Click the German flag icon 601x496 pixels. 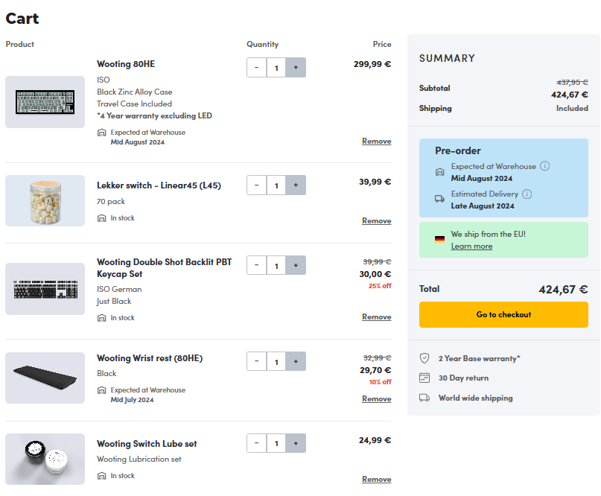[439, 239]
